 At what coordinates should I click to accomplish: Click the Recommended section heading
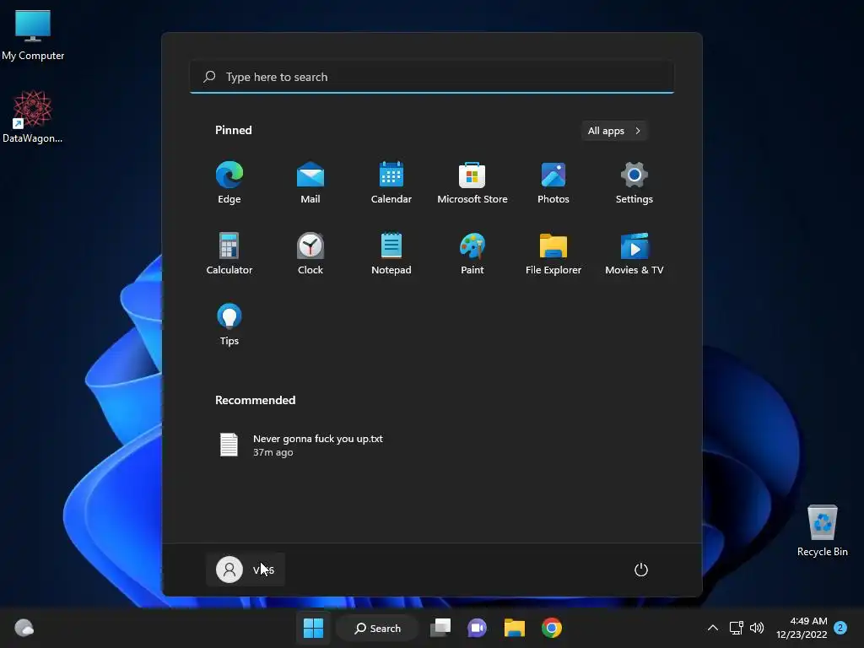click(255, 400)
